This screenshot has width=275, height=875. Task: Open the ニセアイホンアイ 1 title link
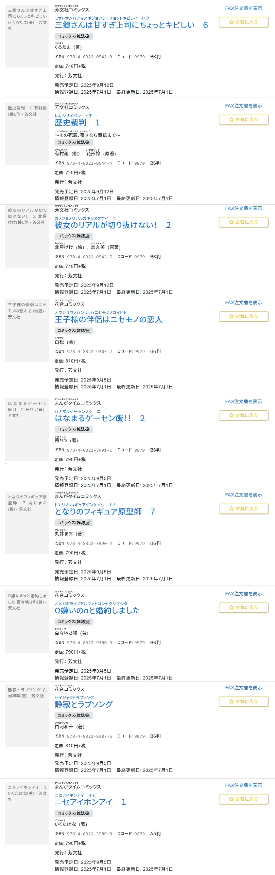91,802
